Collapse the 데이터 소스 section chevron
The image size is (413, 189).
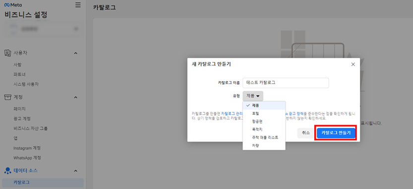click(x=75, y=171)
